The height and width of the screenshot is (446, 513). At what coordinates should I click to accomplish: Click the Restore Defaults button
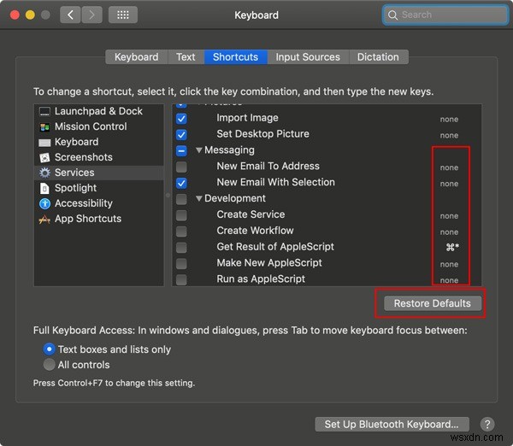(432, 303)
